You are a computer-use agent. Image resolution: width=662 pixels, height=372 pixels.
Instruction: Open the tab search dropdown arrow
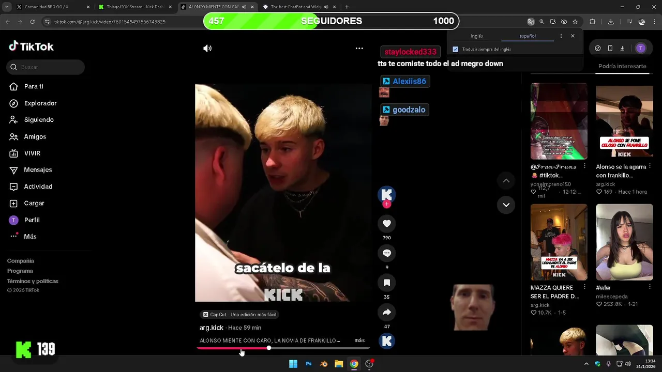(x=6, y=7)
